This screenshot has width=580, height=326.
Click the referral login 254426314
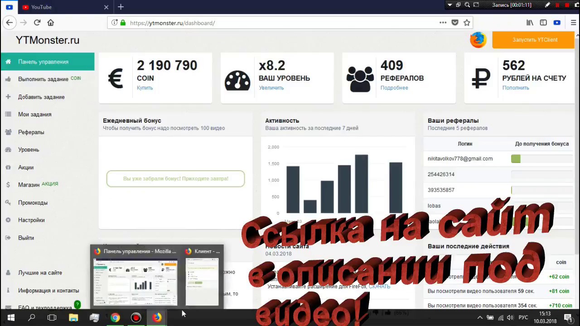point(441,174)
